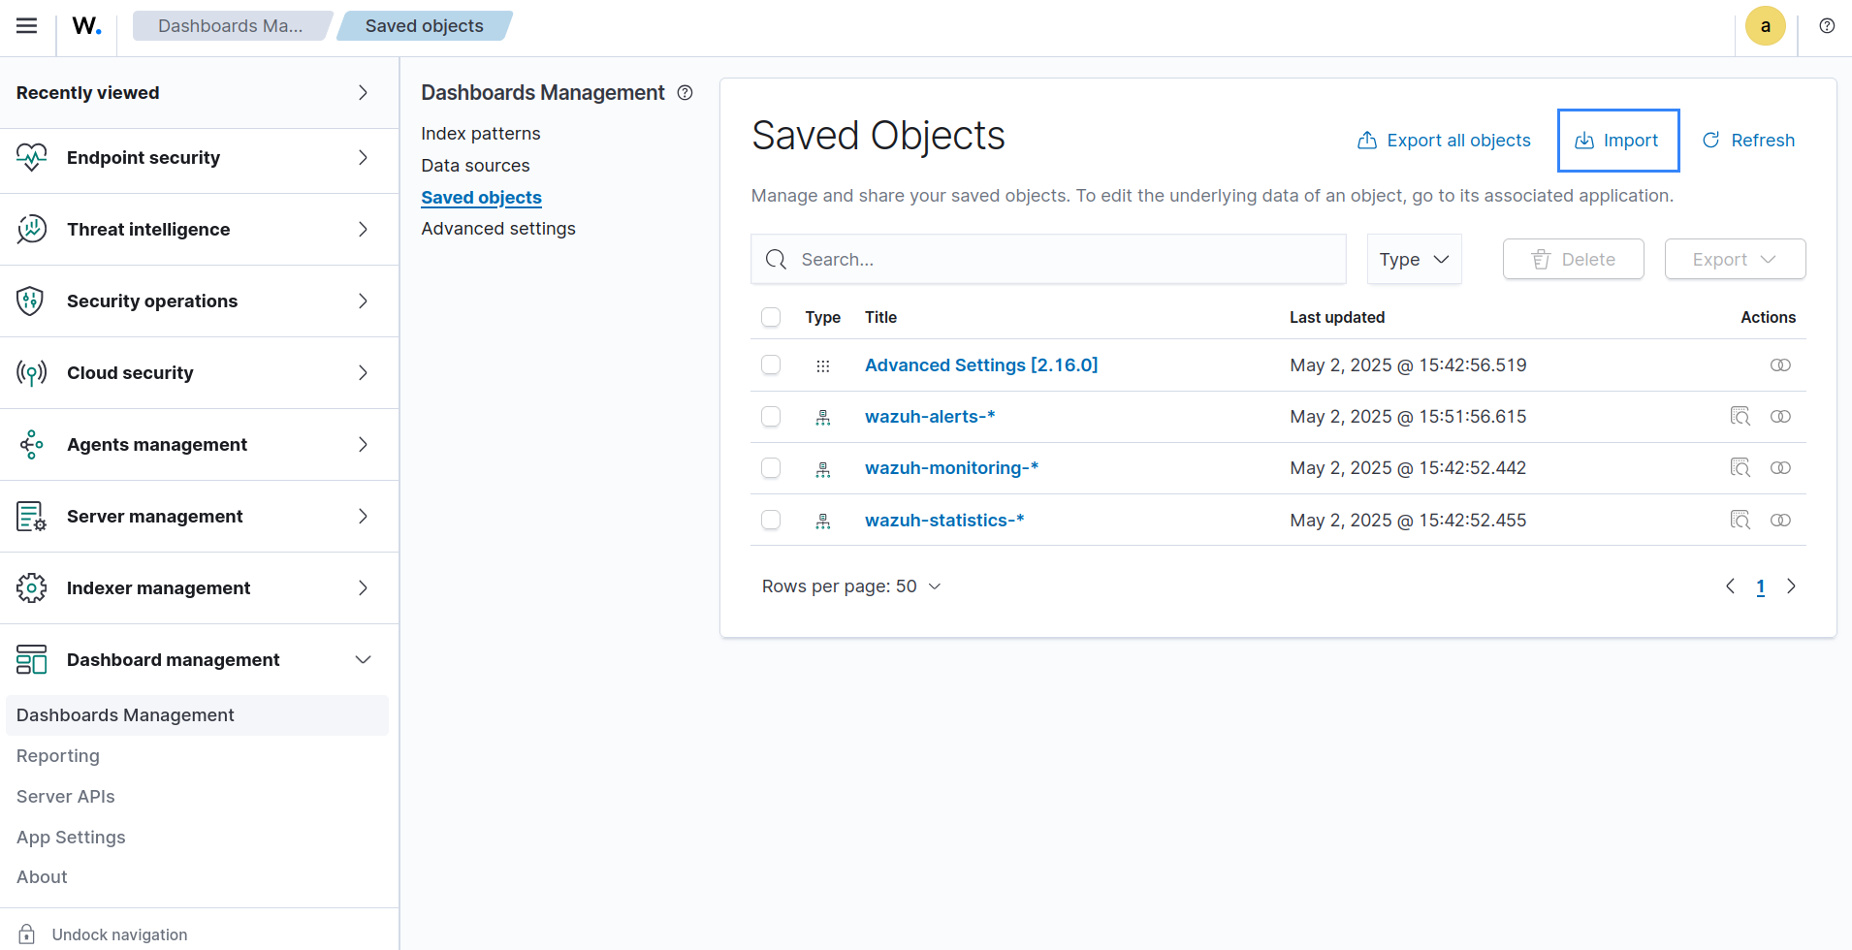The image size is (1852, 950).
Task: View relationships for Advanced Settings object
Action: (x=1780, y=365)
